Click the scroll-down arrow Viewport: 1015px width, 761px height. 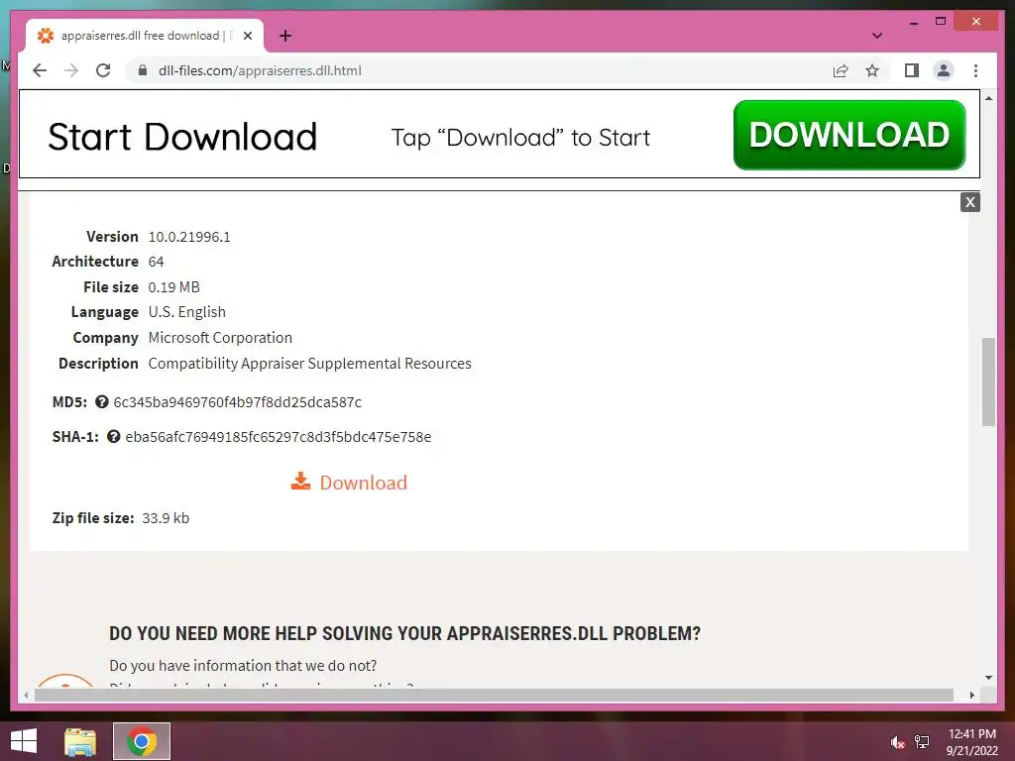[988, 678]
